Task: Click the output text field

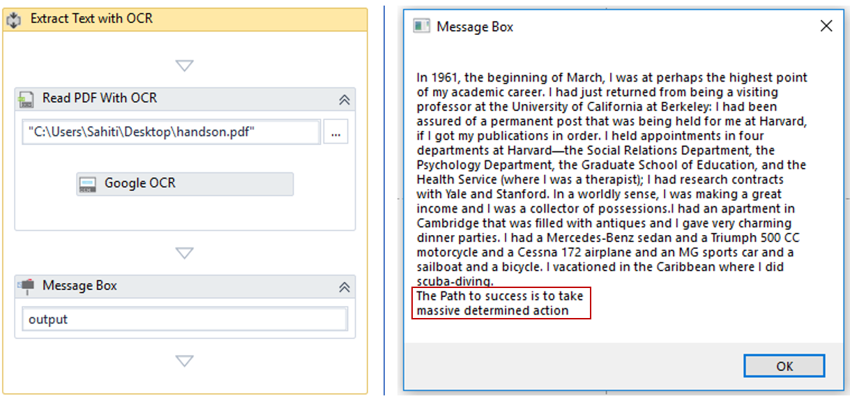Action: click(185, 319)
